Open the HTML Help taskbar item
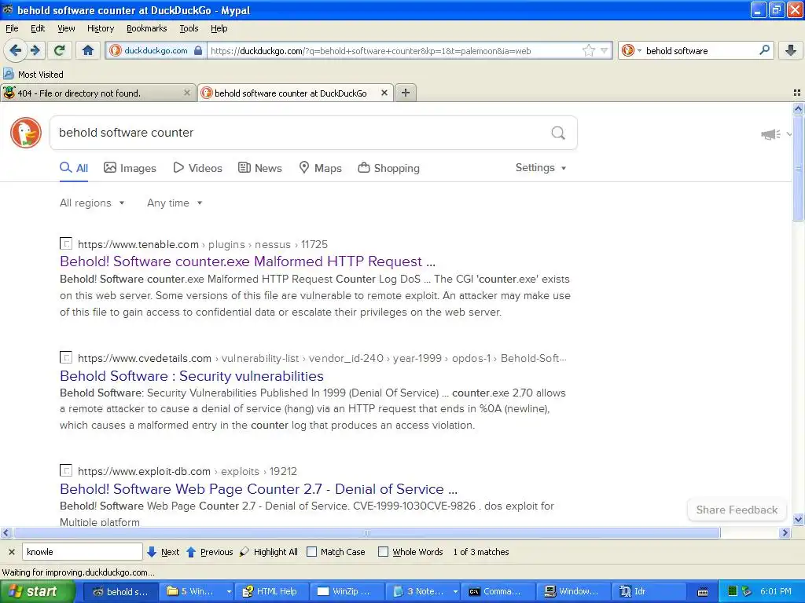Image resolution: width=805 pixels, height=603 pixels. pos(270,591)
